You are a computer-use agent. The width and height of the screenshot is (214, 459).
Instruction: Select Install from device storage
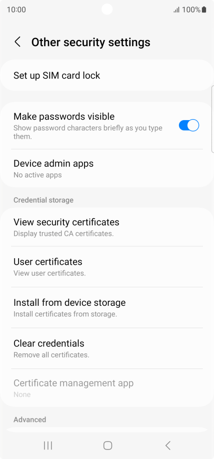pos(107,307)
